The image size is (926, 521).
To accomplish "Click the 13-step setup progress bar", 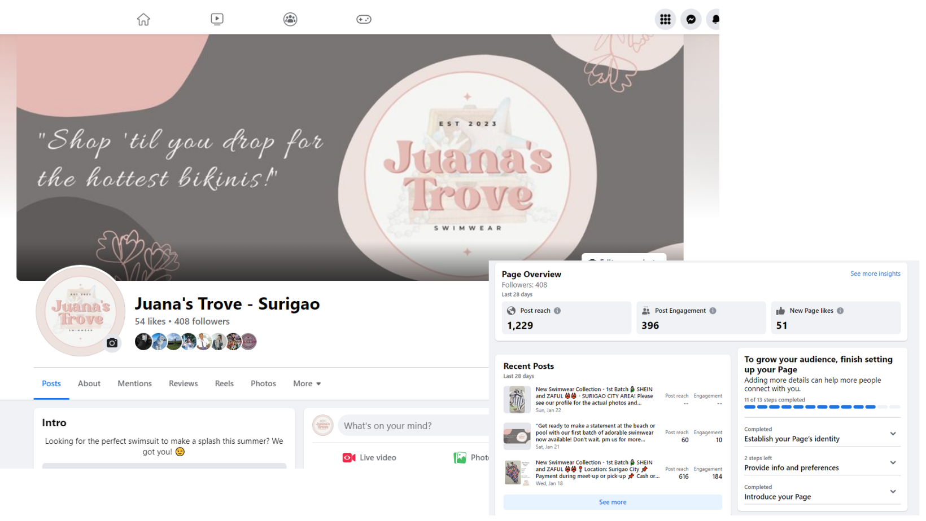I will (822, 407).
